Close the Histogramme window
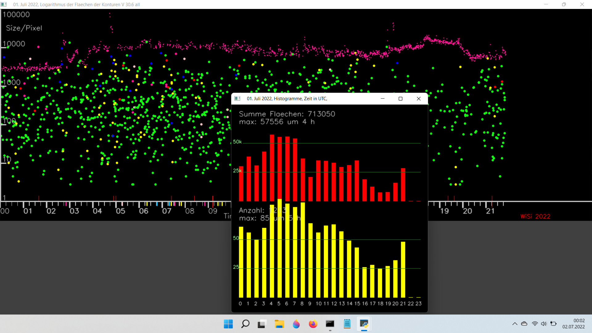This screenshot has height=333, width=592. coord(419,99)
